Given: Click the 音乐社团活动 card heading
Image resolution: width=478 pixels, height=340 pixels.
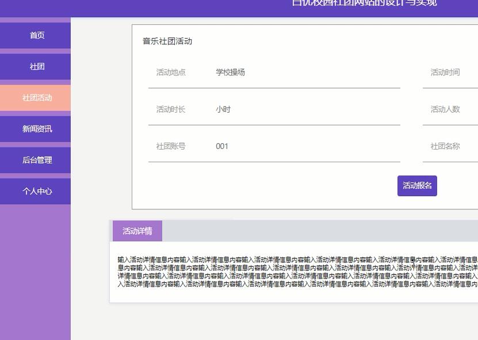Looking at the screenshot, I should pos(167,41).
